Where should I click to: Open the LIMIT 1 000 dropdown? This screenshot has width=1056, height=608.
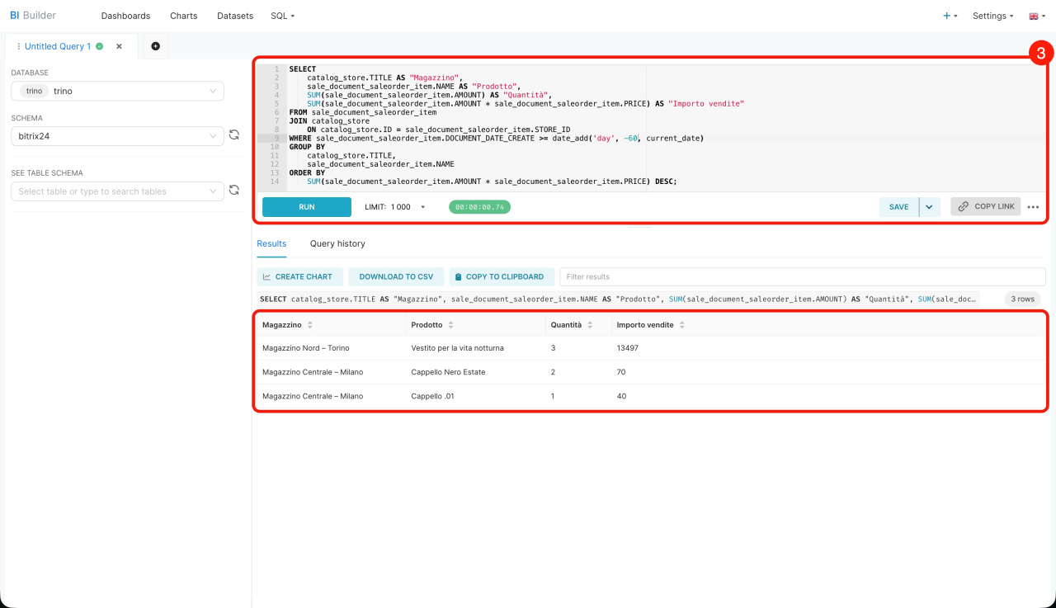point(396,207)
